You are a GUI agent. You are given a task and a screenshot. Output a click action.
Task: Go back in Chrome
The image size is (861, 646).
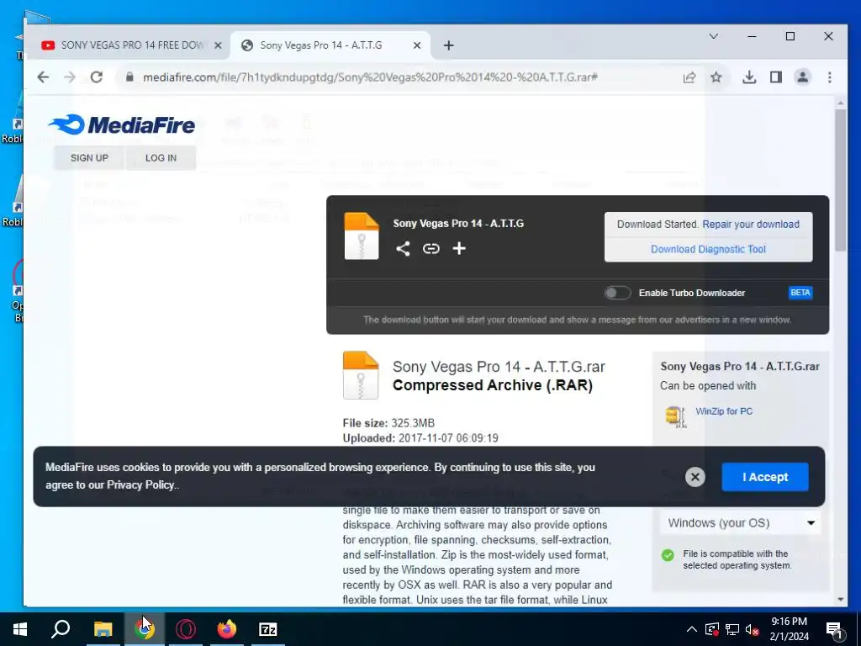[43, 77]
